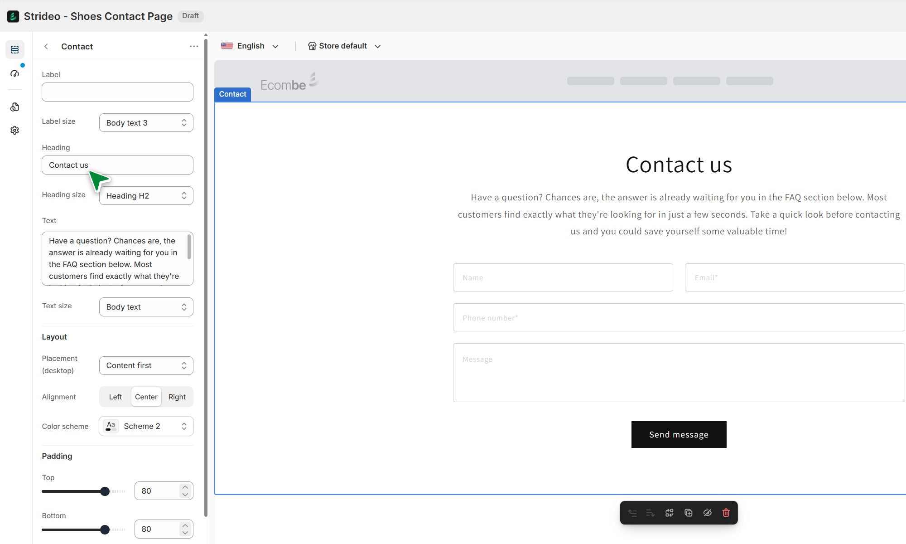
Task: Click the replace section icon in floating toolbar
Action: point(669,513)
